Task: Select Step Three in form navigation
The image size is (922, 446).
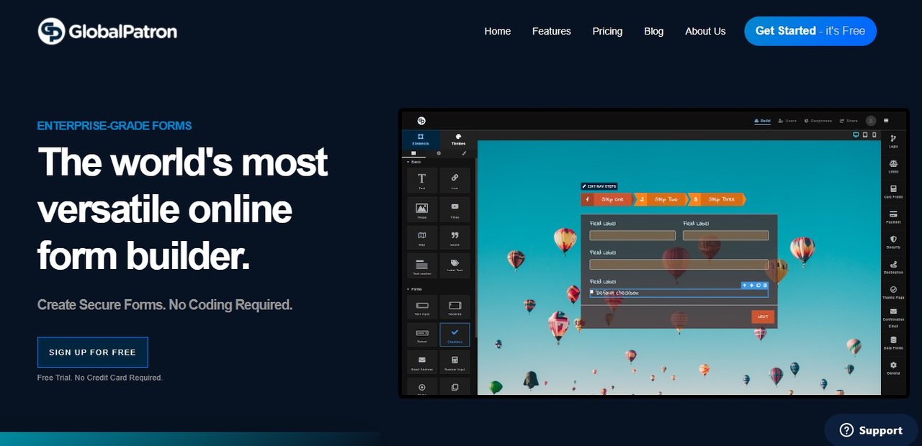Action: 716,199
